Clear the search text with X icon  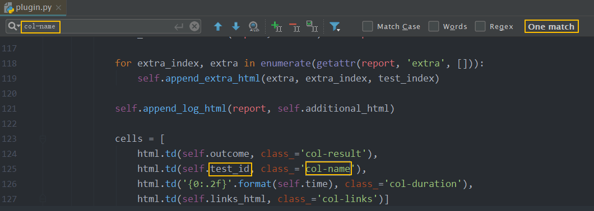[x=194, y=26]
